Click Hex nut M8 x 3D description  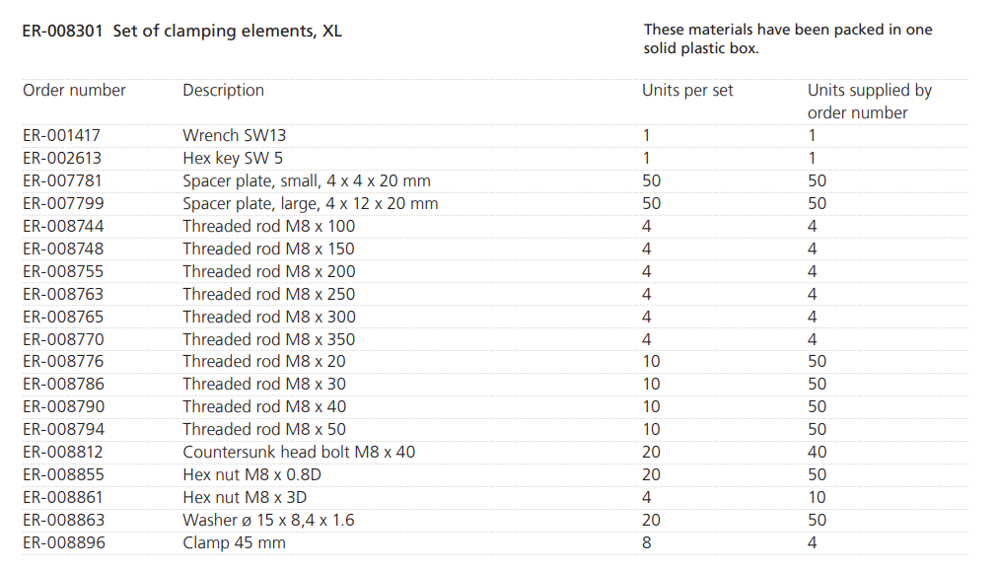coord(251,497)
